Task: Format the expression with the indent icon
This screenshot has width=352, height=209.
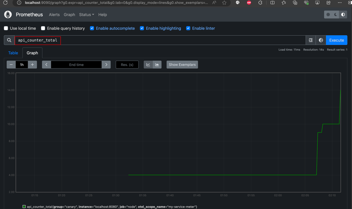Action: (311, 40)
